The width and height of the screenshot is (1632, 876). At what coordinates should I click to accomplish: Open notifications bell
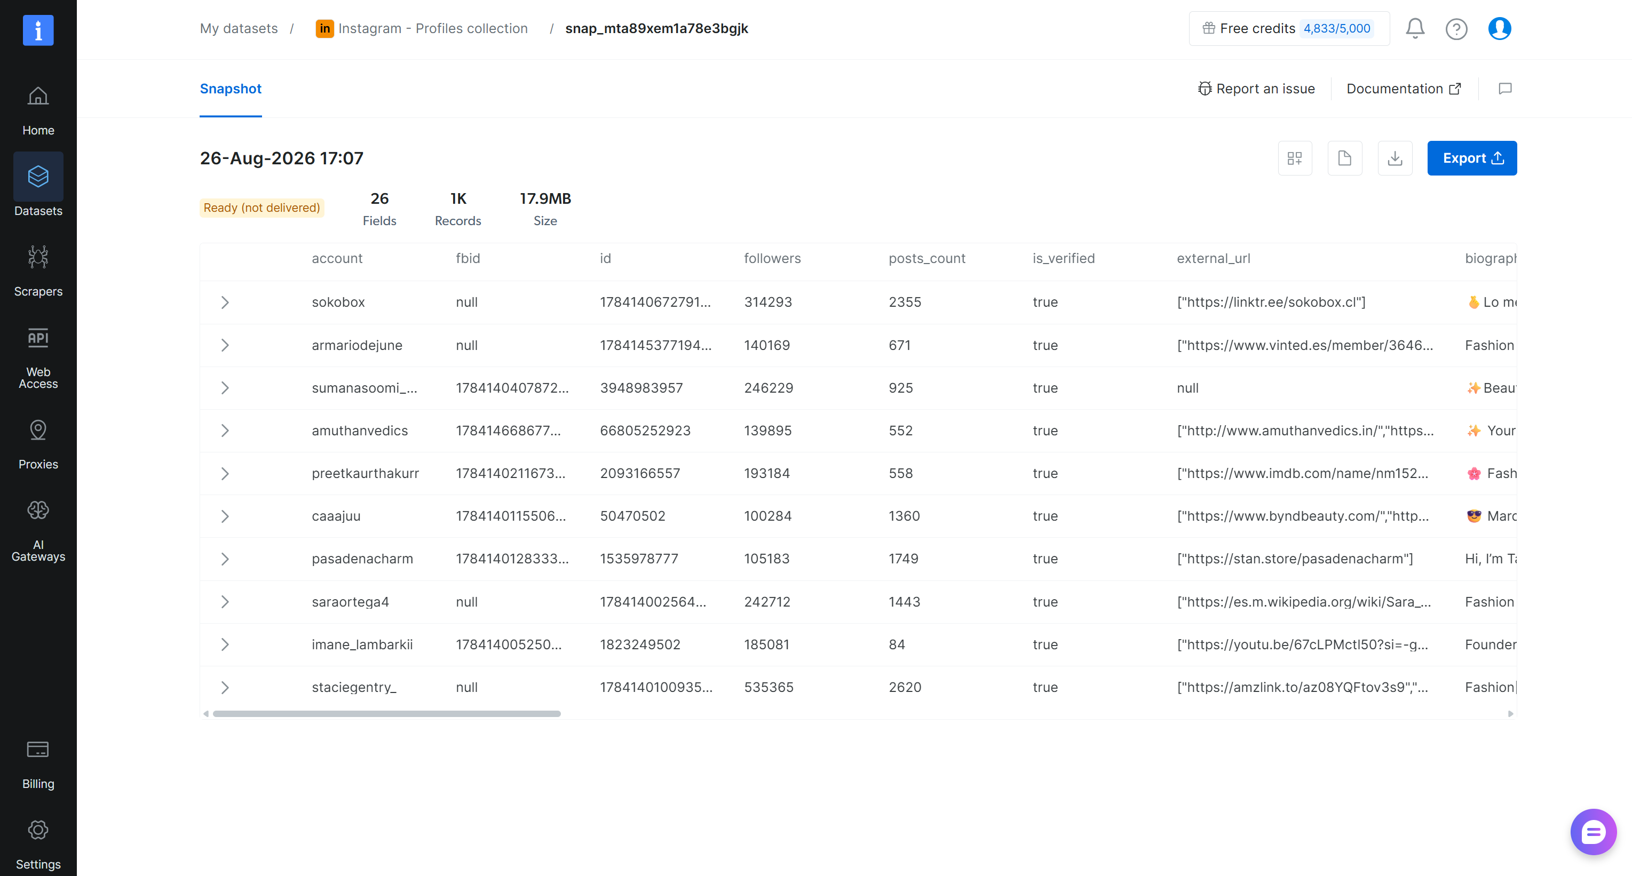(1415, 28)
